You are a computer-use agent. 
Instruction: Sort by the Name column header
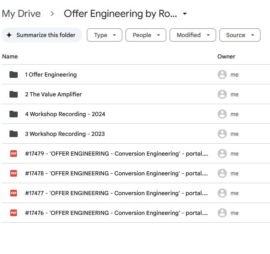pyautogui.click(x=10, y=56)
